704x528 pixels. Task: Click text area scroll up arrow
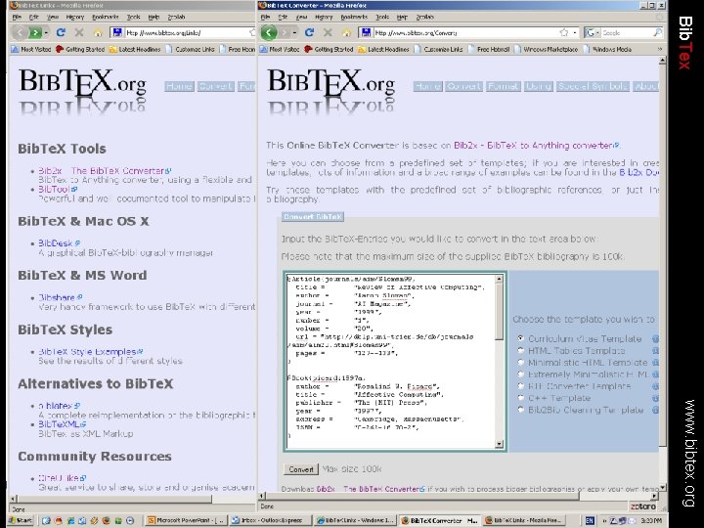[500, 279]
